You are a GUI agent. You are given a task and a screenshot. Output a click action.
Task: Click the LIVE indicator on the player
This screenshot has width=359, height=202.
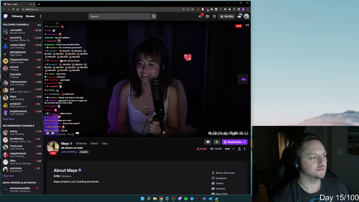(x=238, y=26)
